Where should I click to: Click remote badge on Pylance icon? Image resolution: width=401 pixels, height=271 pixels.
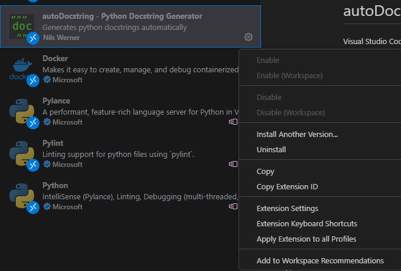point(33,123)
